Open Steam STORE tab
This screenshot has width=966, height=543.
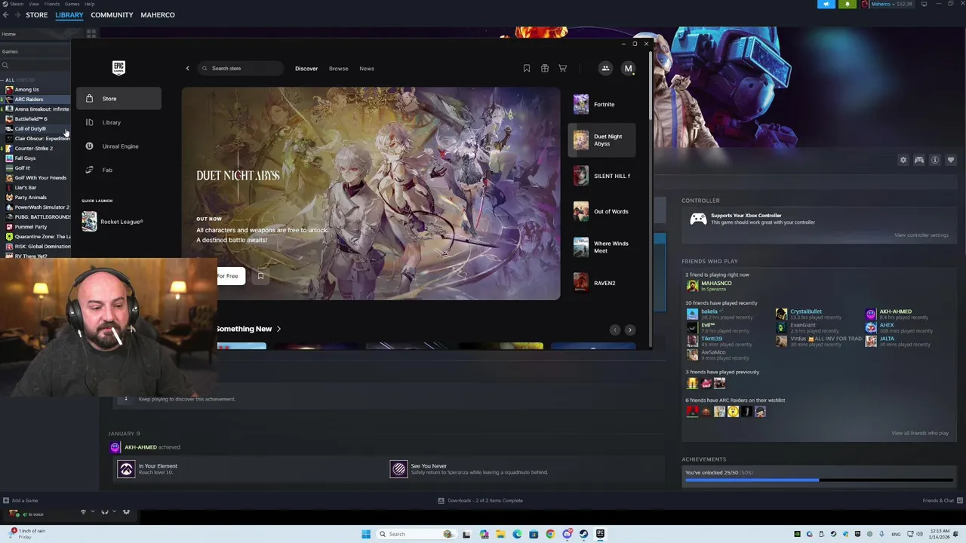pos(36,15)
